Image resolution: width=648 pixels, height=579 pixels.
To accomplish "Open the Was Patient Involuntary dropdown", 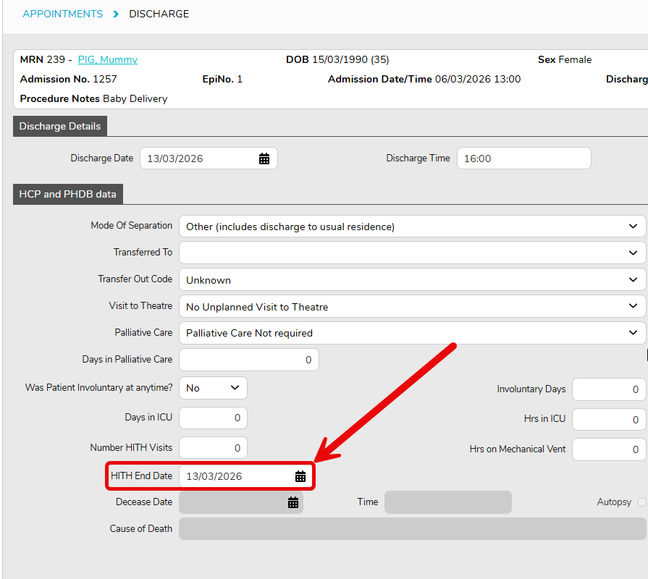I will 213,388.
